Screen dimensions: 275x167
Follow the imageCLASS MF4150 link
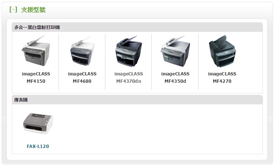[x=36, y=77]
